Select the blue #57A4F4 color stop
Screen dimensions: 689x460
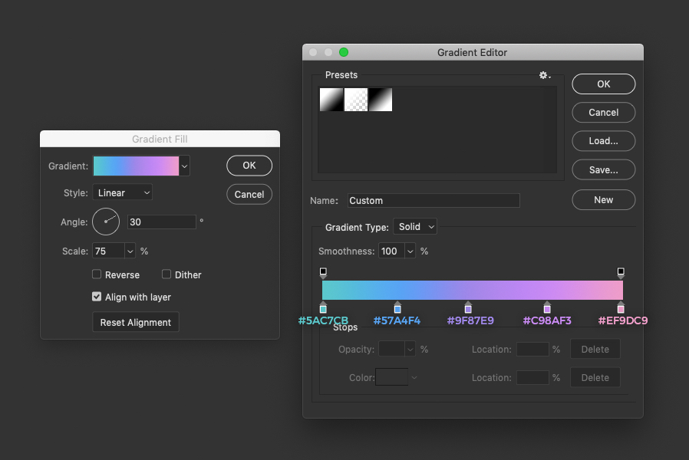point(397,307)
